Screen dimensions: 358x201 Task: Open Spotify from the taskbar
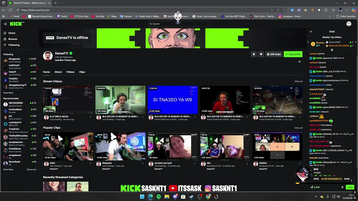pyautogui.click(x=159, y=197)
